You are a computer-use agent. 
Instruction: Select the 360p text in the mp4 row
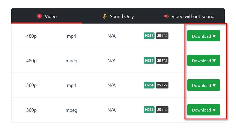coord(32,85)
